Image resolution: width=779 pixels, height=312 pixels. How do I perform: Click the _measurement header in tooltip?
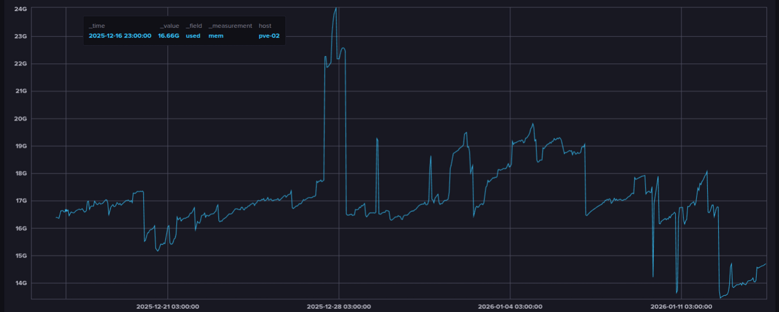230,26
